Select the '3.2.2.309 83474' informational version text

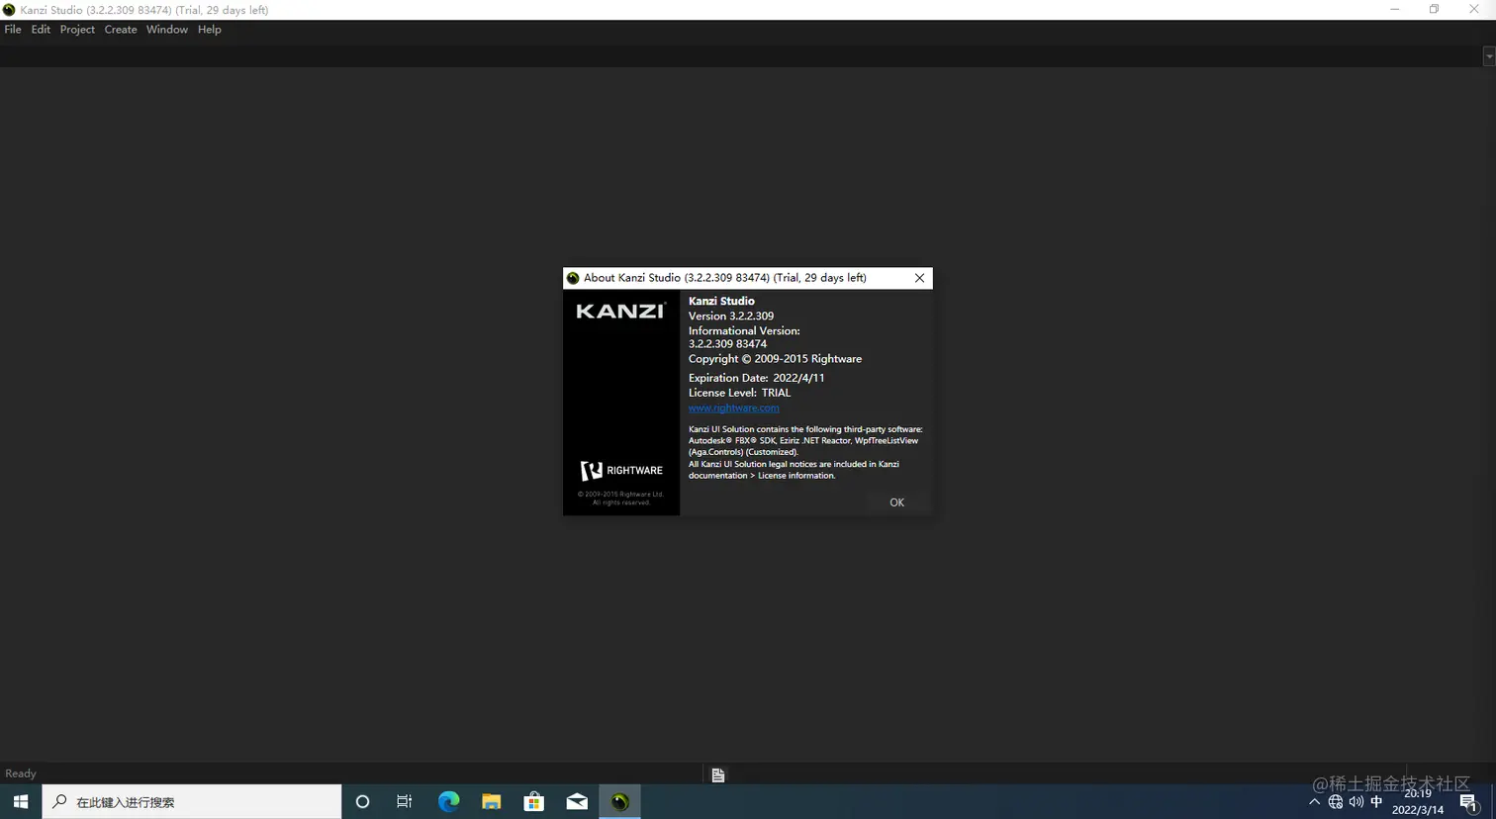click(727, 344)
